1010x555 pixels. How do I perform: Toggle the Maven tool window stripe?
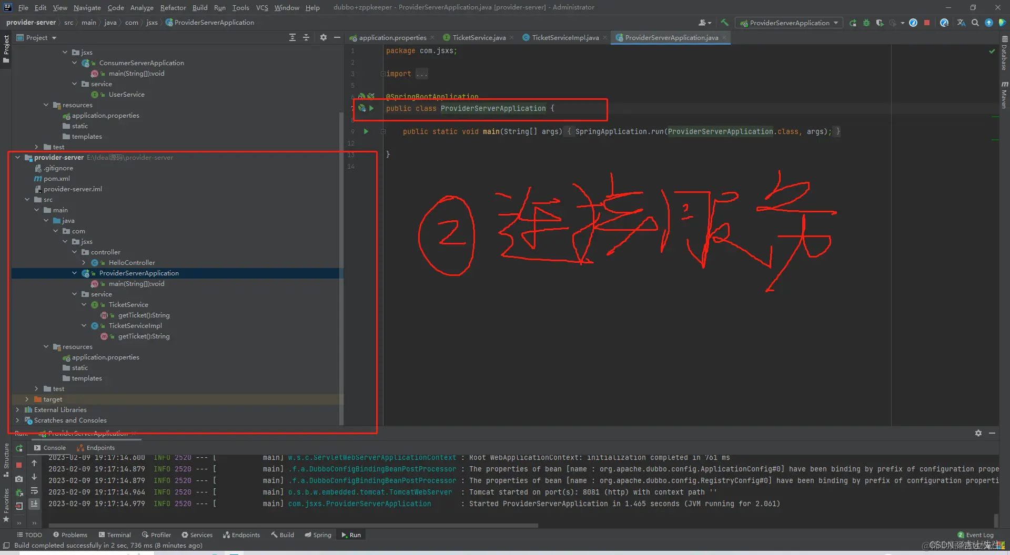click(1004, 95)
